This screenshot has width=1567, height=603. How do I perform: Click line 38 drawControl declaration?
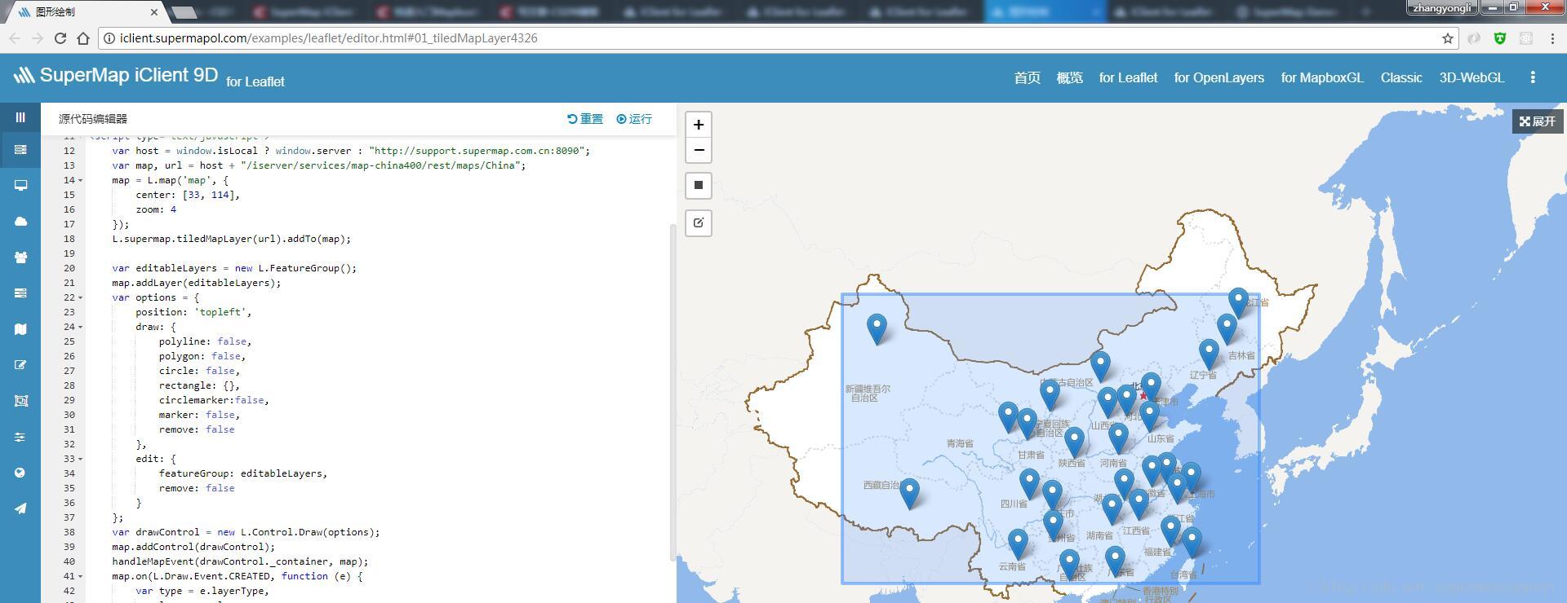click(x=246, y=532)
